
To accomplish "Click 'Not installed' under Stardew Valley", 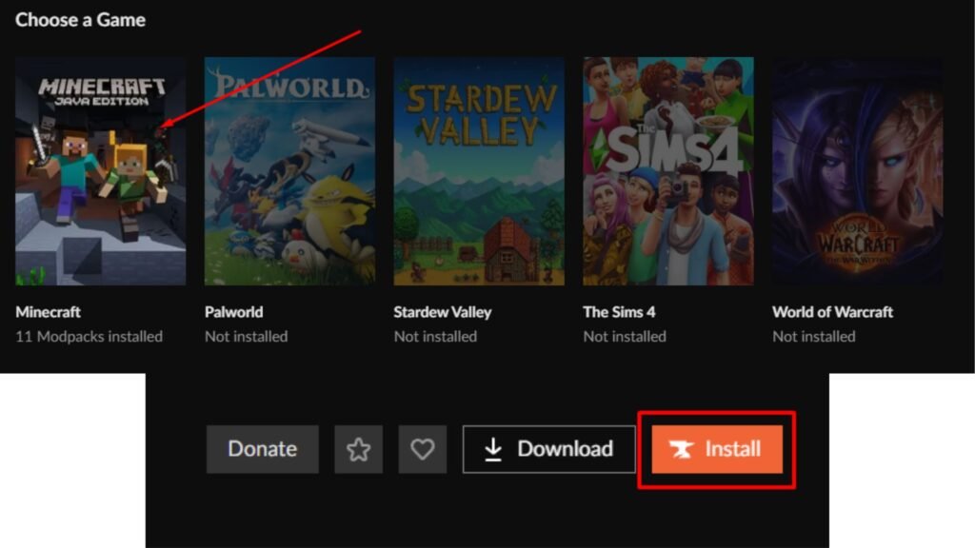I will 435,337.
